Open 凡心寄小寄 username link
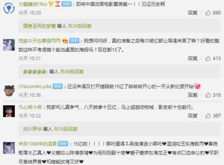The height and width of the screenshot is (165, 224). coord(30,107)
